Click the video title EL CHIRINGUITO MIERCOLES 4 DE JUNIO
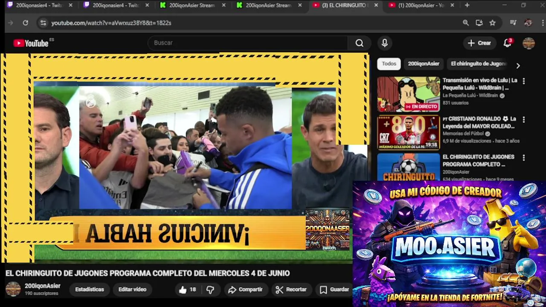Viewport: 546px width, 307px height. 148,273
